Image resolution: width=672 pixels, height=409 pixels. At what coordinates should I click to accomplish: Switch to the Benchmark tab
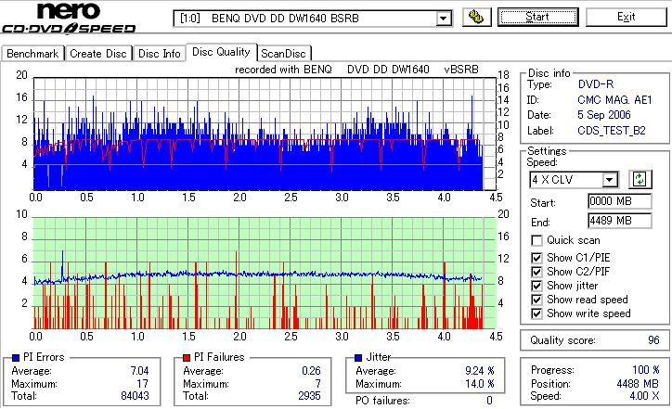(32, 54)
